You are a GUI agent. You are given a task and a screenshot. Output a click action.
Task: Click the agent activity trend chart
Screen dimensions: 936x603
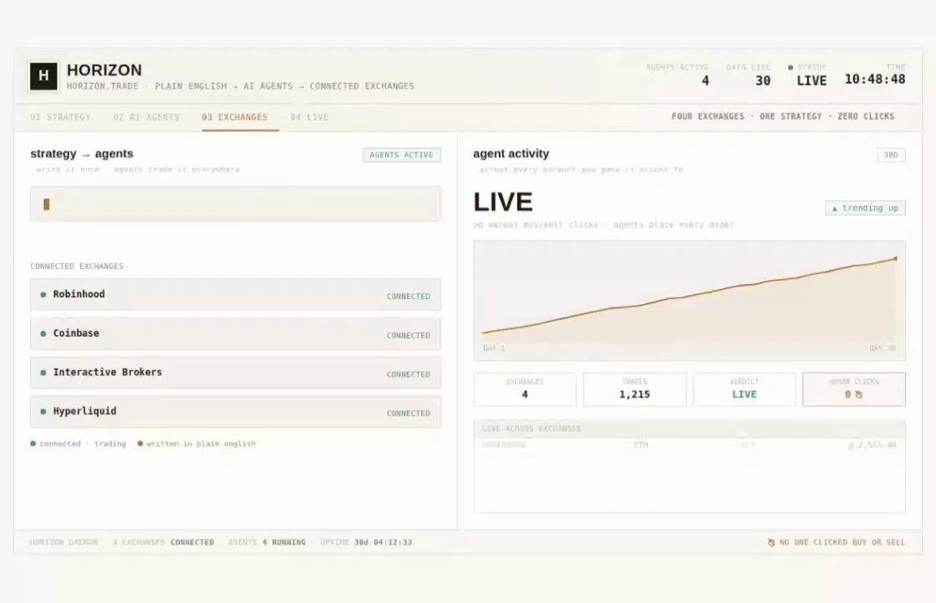(x=690, y=301)
